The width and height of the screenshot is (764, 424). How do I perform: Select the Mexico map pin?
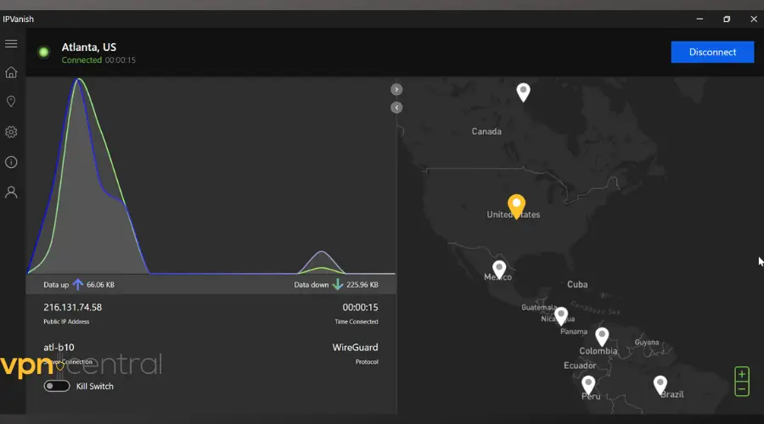click(499, 269)
